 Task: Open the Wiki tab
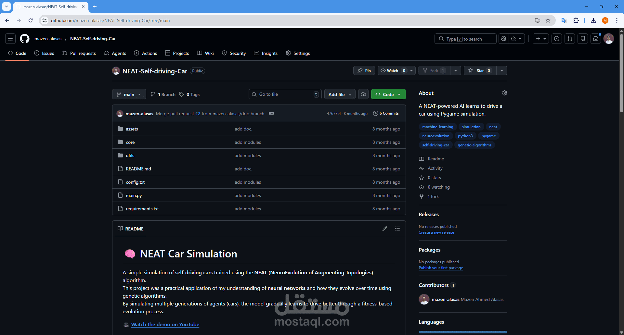pyautogui.click(x=205, y=53)
